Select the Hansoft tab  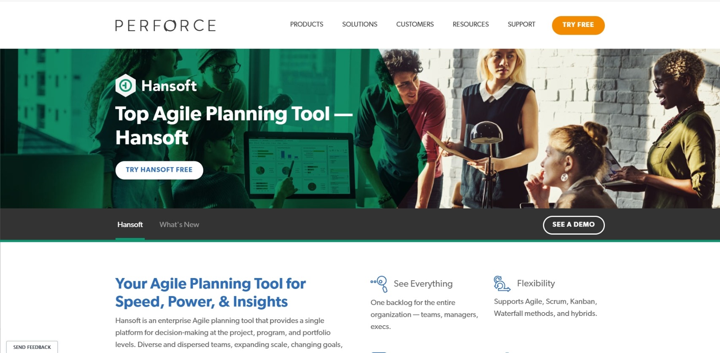click(130, 225)
